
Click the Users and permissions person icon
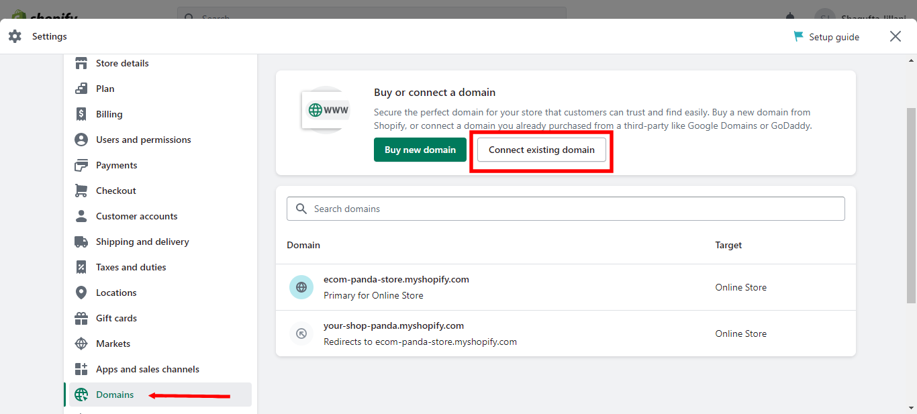[x=81, y=140]
